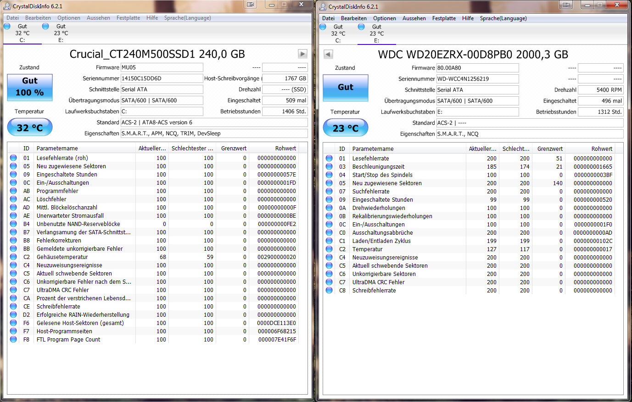
Task: Open Hilfe menu in left window
Action: pos(152,18)
